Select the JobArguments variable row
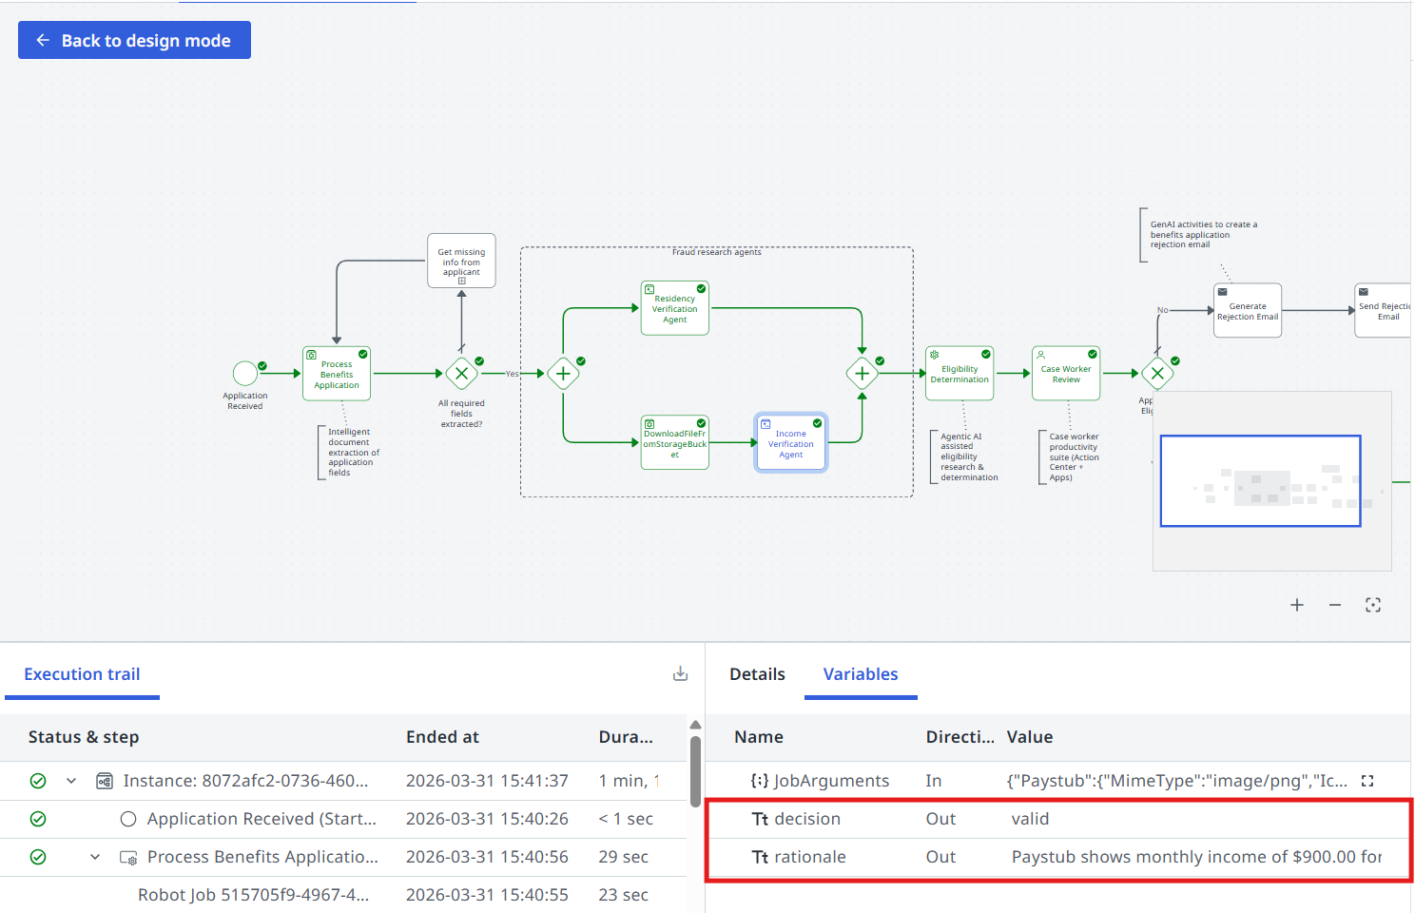 [x=1058, y=781]
